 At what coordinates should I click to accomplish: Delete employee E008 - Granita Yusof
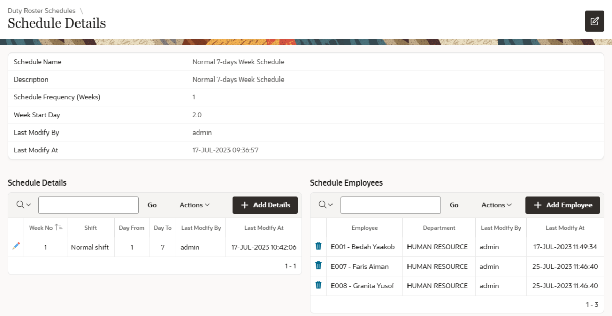click(318, 285)
